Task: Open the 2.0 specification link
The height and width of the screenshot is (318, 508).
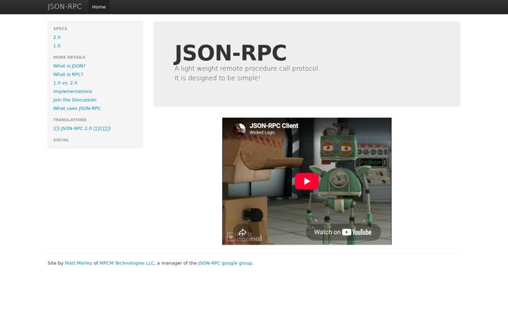Action: [57, 37]
